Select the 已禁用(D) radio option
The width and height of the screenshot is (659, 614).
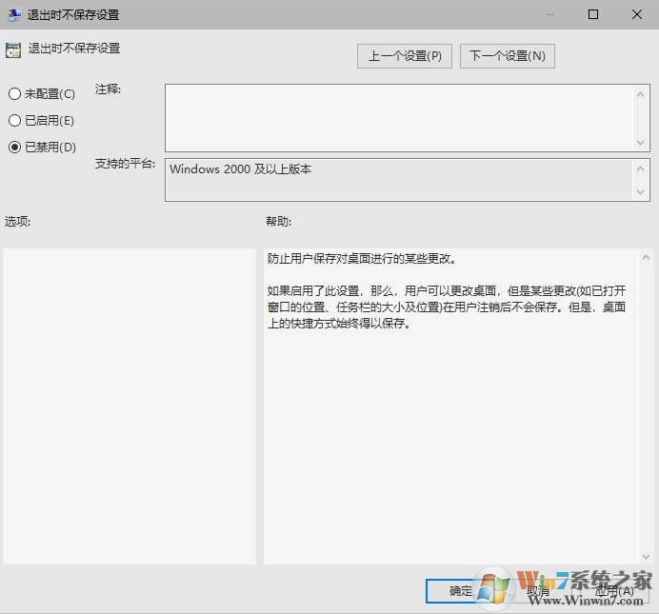pos(14,148)
